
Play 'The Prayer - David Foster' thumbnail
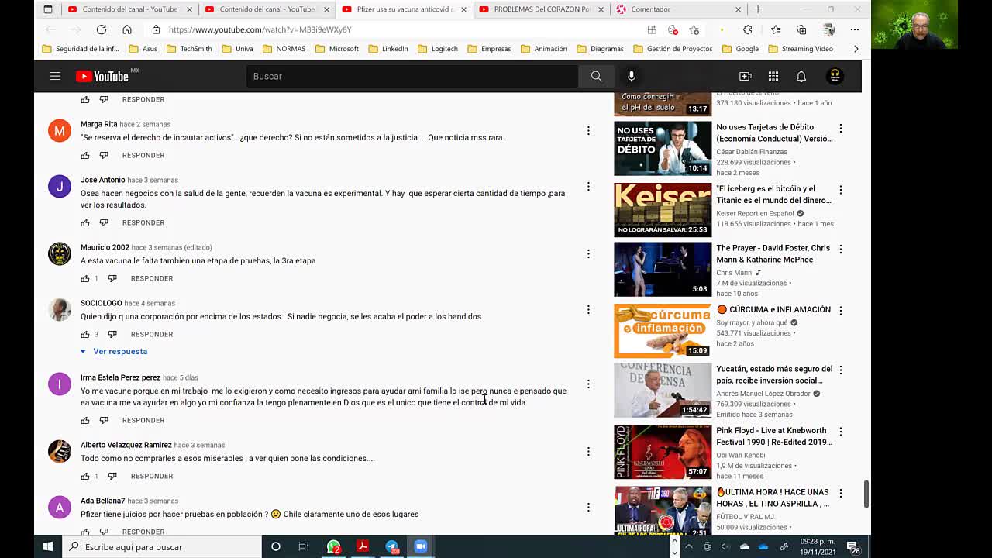click(663, 270)
